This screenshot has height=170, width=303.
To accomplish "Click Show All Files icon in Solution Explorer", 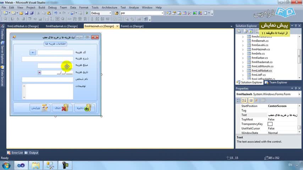I will pyautogui.click(x=246, y=31).
